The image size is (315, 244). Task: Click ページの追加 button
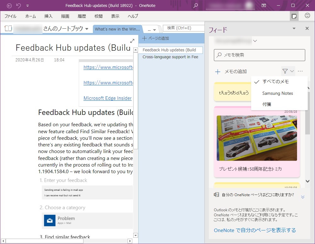[x=156, y=38]
